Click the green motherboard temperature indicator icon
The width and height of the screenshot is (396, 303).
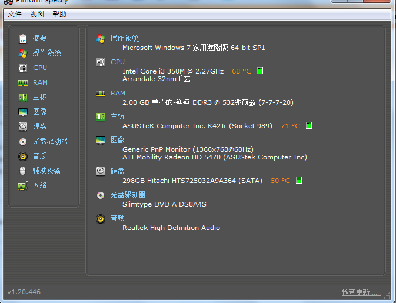[x=308, y=125]
